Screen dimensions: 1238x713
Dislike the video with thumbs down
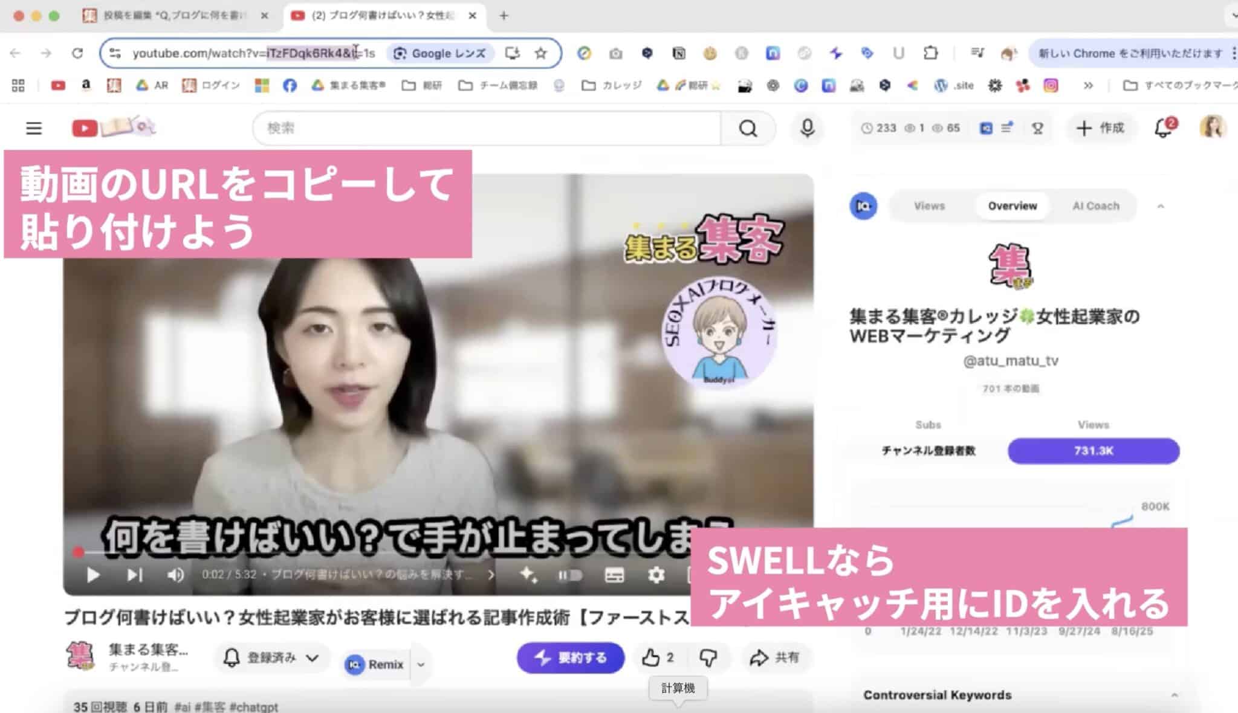708,657
